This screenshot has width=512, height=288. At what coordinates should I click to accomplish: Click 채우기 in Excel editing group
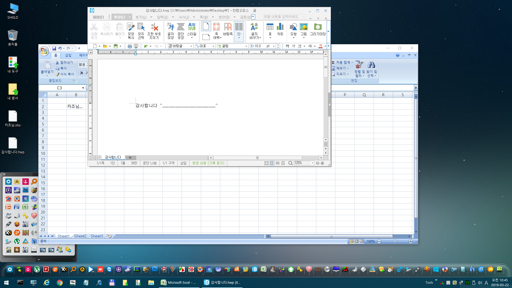tap(340, 68)
